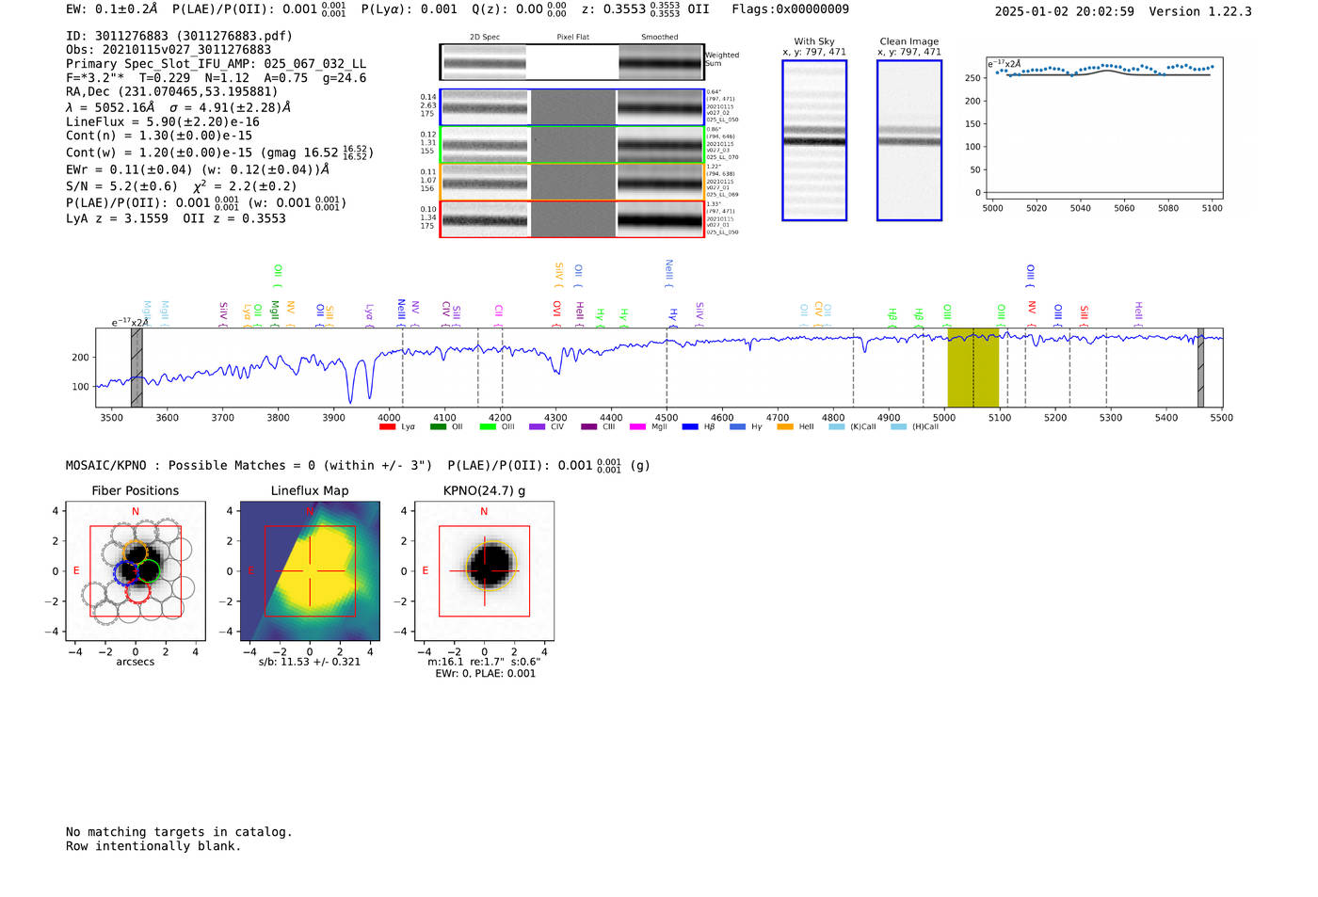1318x897 pixels.
Task: Select the Cont(w) = 1.20 line
Action: (219, 152)
